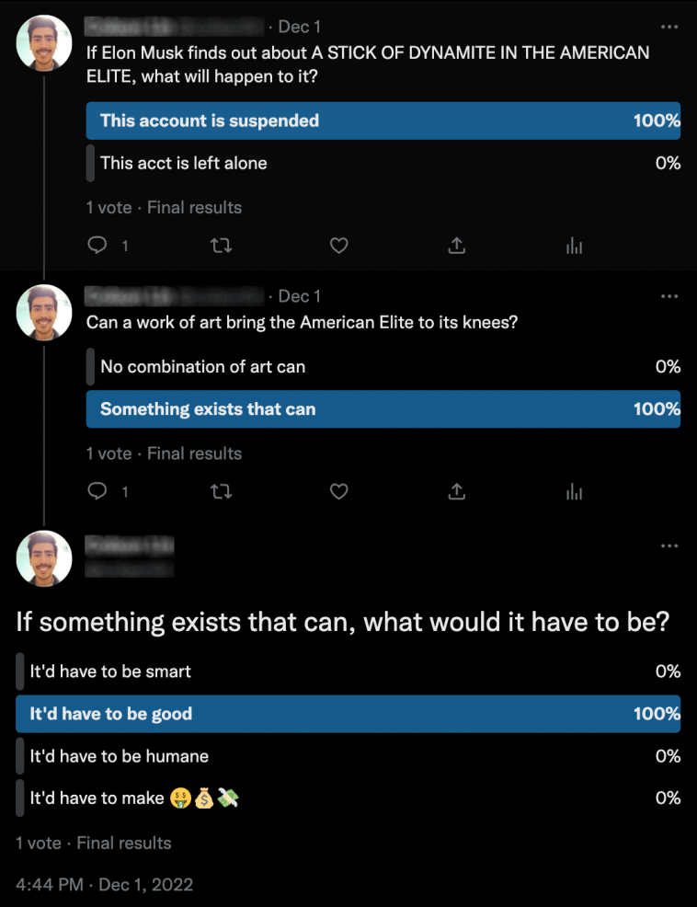Open more options menu on the main tweet

pos(669,545)
